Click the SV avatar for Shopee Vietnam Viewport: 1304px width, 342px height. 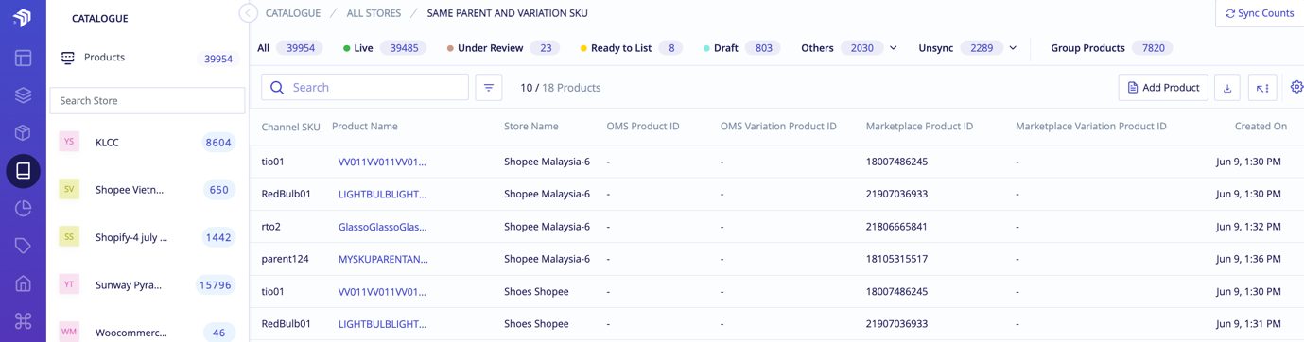coord(69,189)
